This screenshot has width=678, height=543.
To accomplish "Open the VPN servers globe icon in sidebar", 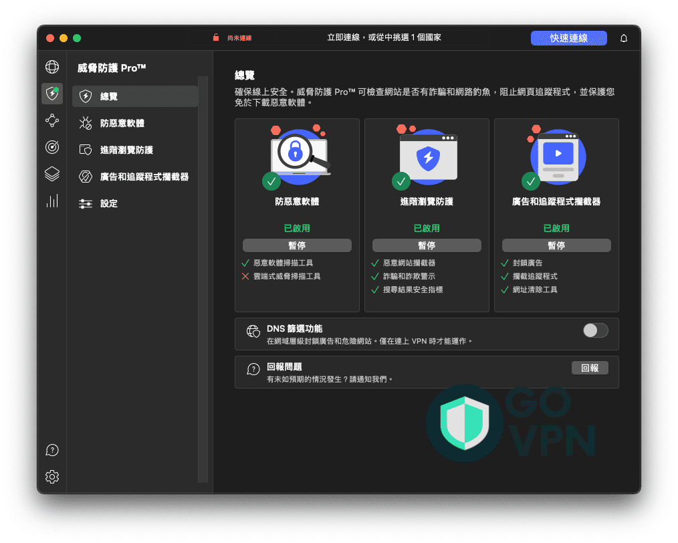I will (52, 67).
